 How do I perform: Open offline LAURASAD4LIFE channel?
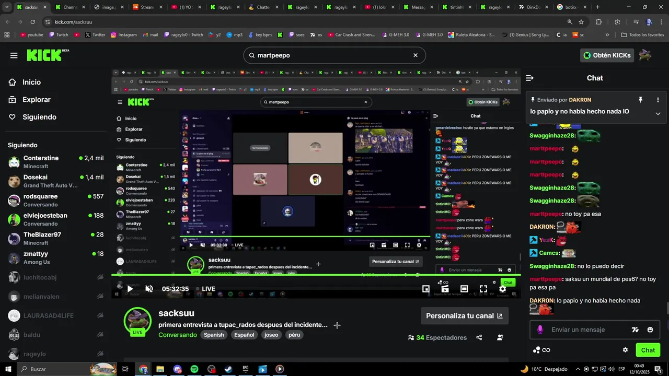pyautogui.click(x=55, y=315)
